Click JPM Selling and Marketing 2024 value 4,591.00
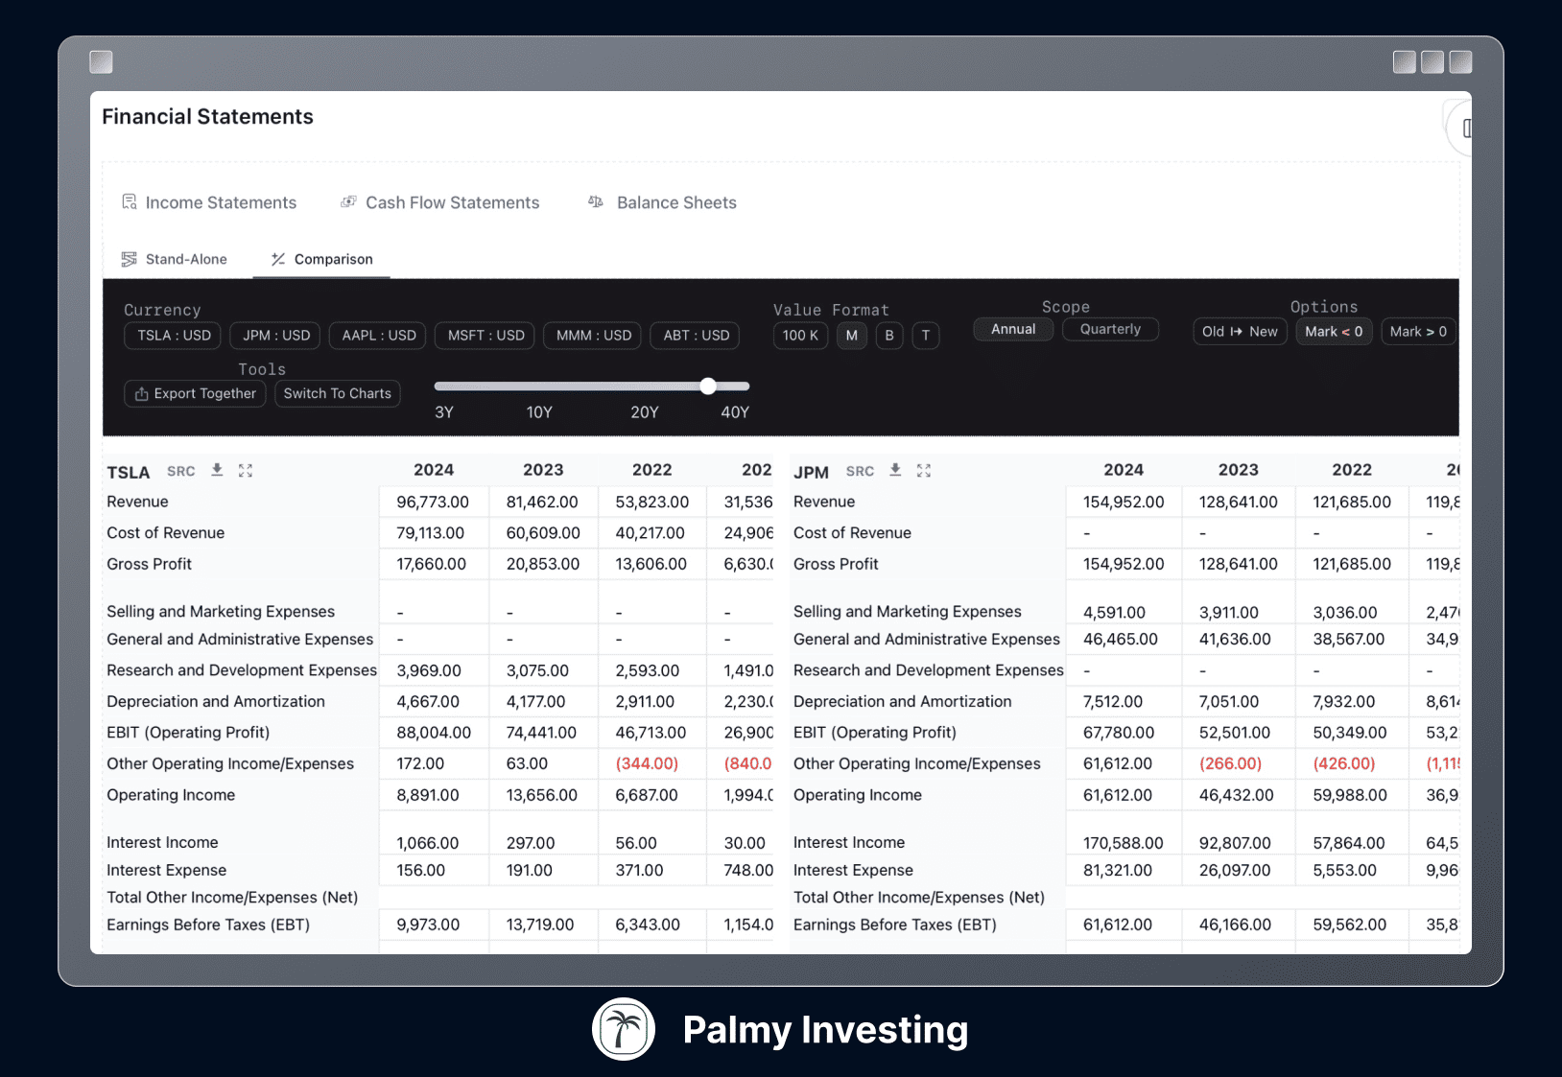 click(1114, 613)
